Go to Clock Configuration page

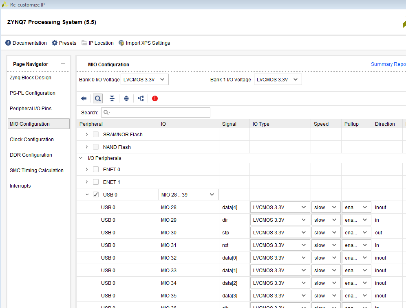pos(32,139)
